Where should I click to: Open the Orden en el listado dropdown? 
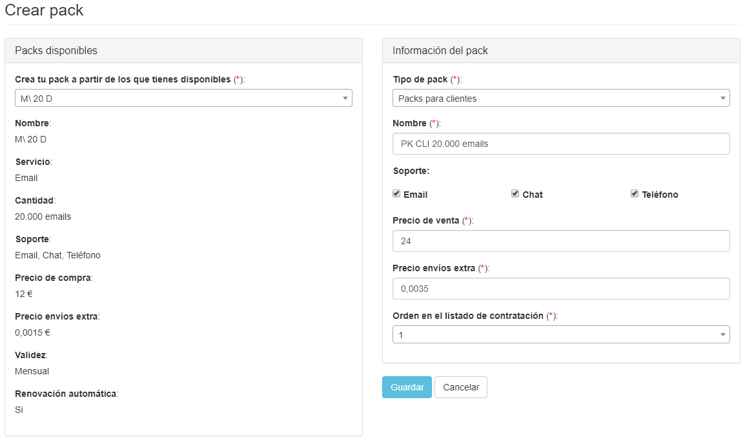pyautogui.click(x=560, y=335)
